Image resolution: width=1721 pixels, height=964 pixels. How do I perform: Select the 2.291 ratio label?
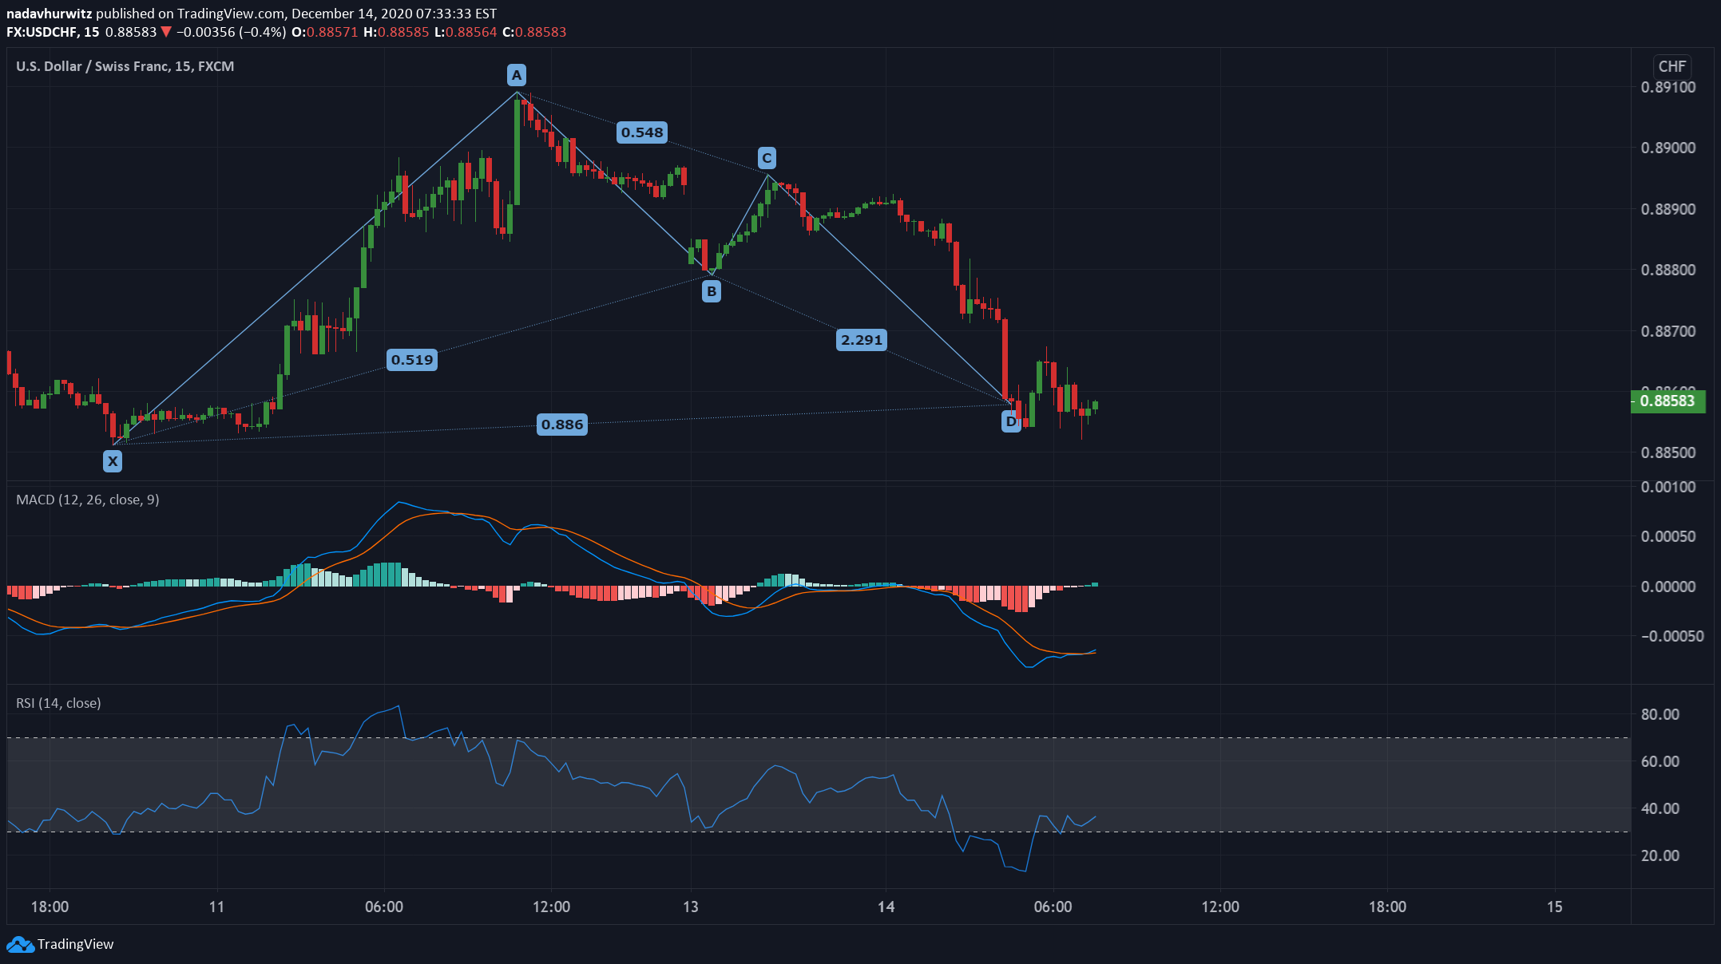pos(862,340)
